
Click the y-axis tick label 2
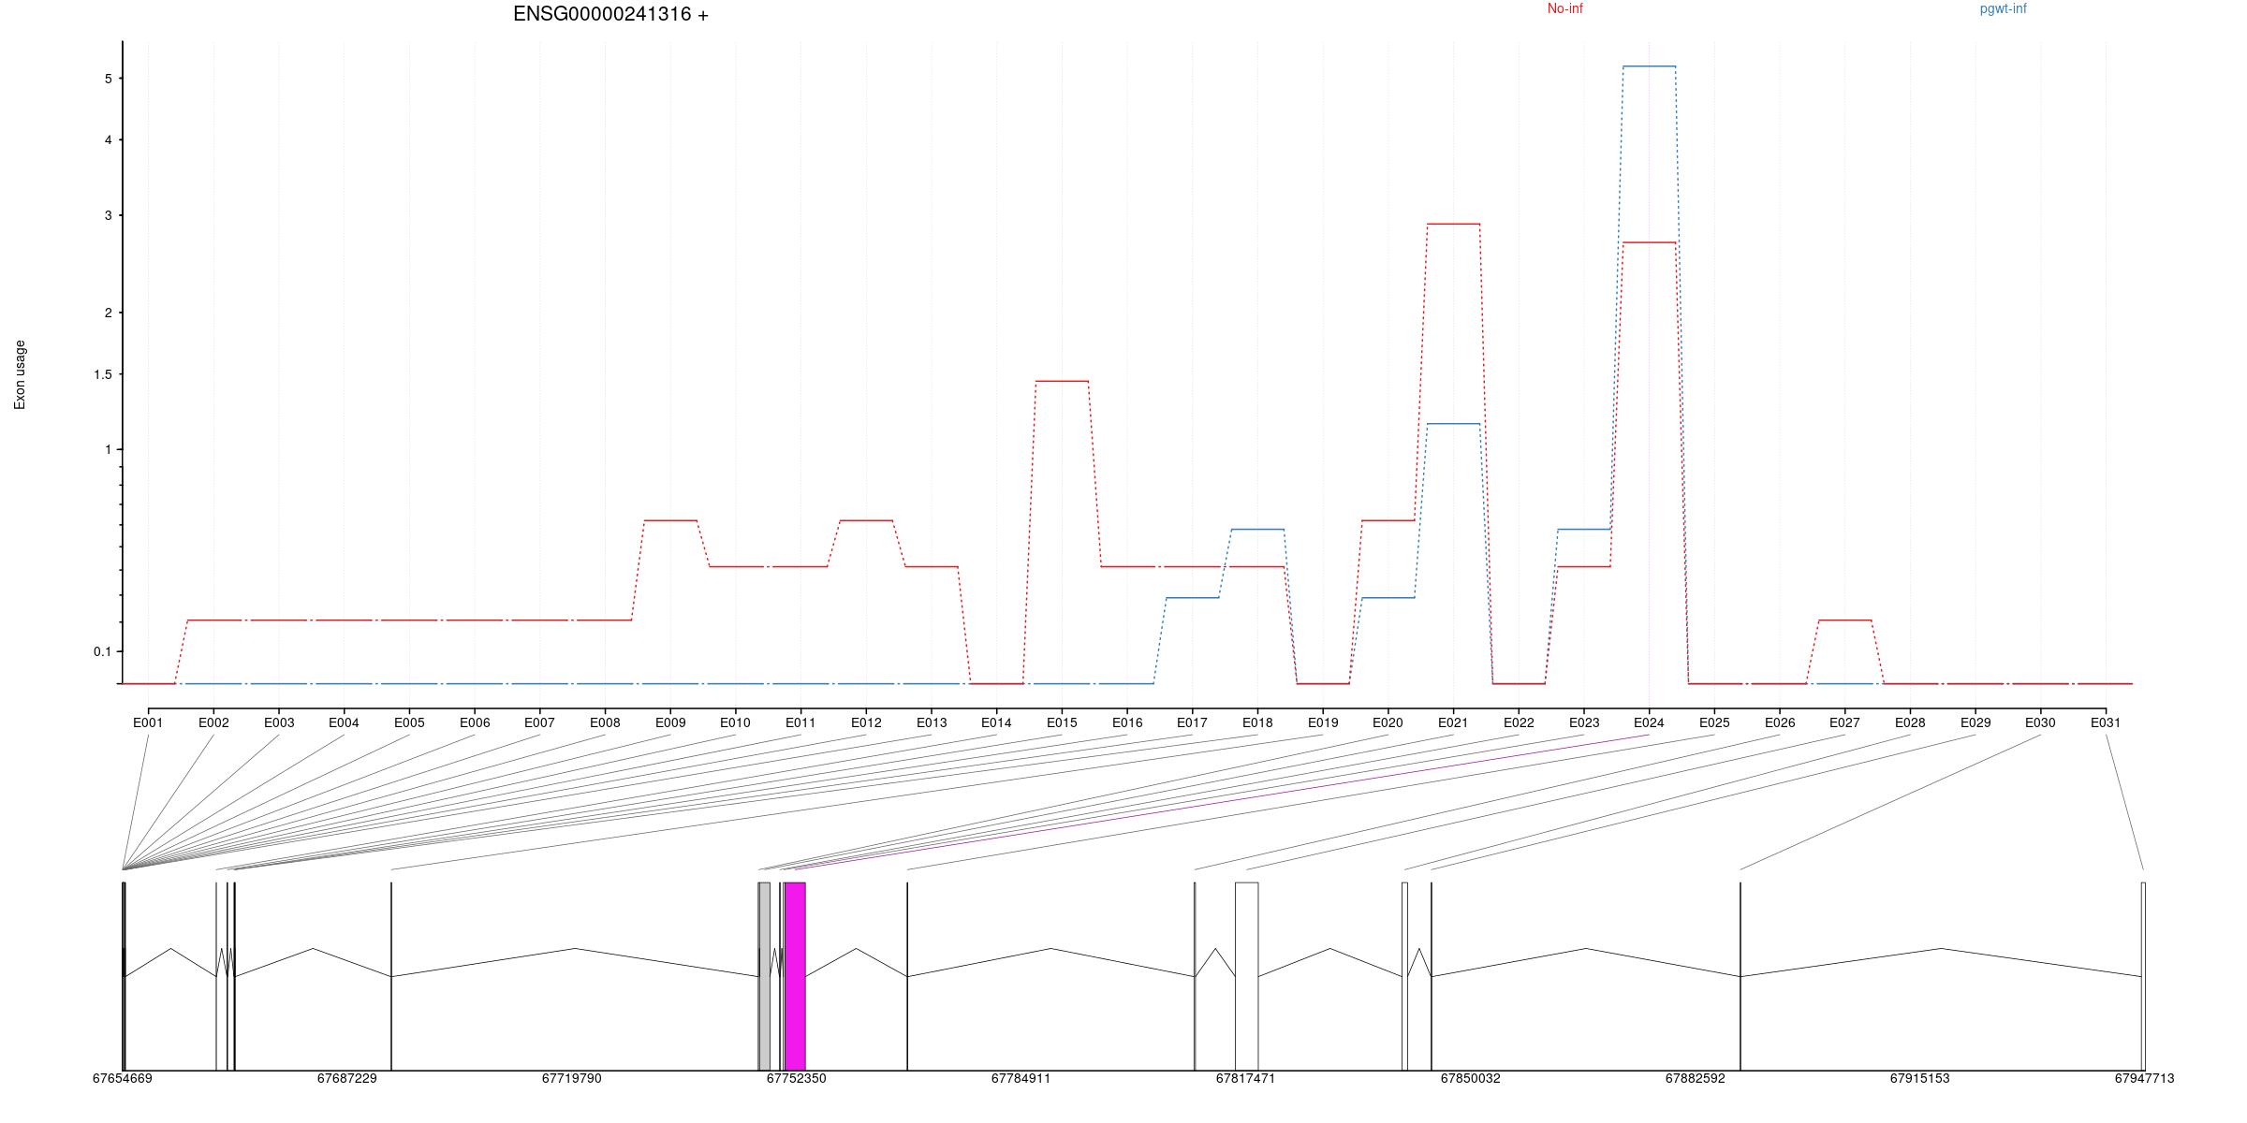pos(109,313)
